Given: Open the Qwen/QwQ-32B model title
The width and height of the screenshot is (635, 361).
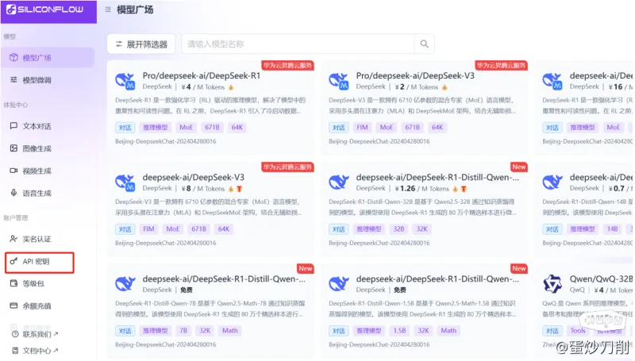Looking at the screenshot, I should pyautogui.click(x=601, y=278).
